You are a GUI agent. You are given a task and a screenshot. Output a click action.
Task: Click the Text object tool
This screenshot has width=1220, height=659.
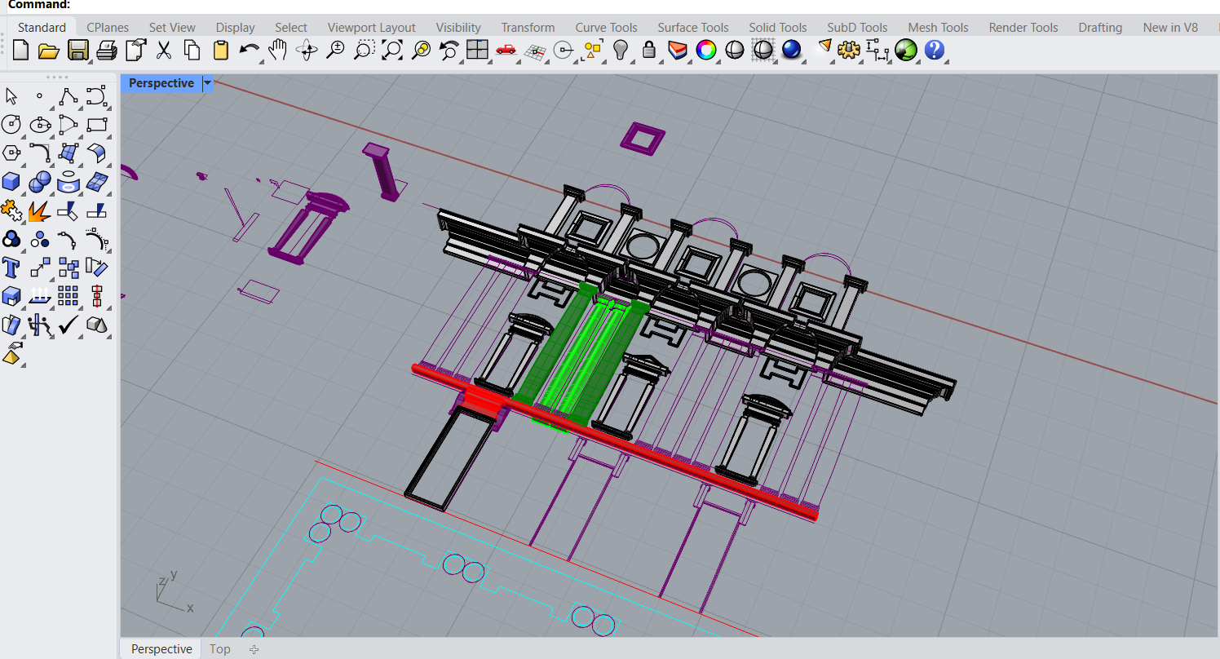pos(11,267)
